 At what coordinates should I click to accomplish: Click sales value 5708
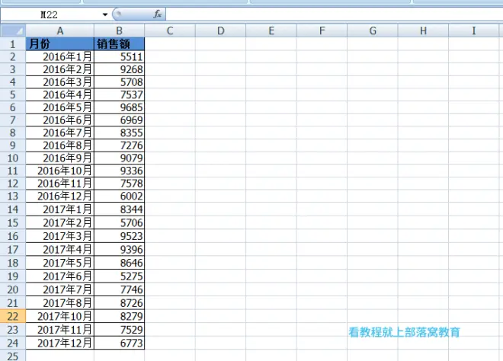pos(120,82)
